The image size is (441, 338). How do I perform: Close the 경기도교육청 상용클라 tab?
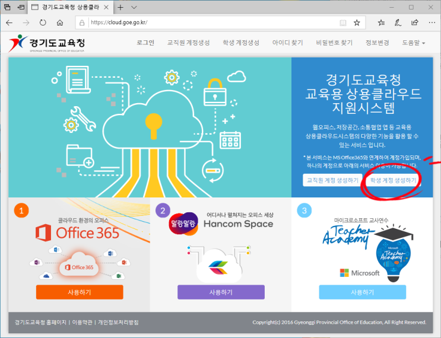pyautogui.click(x=106, y=7)
